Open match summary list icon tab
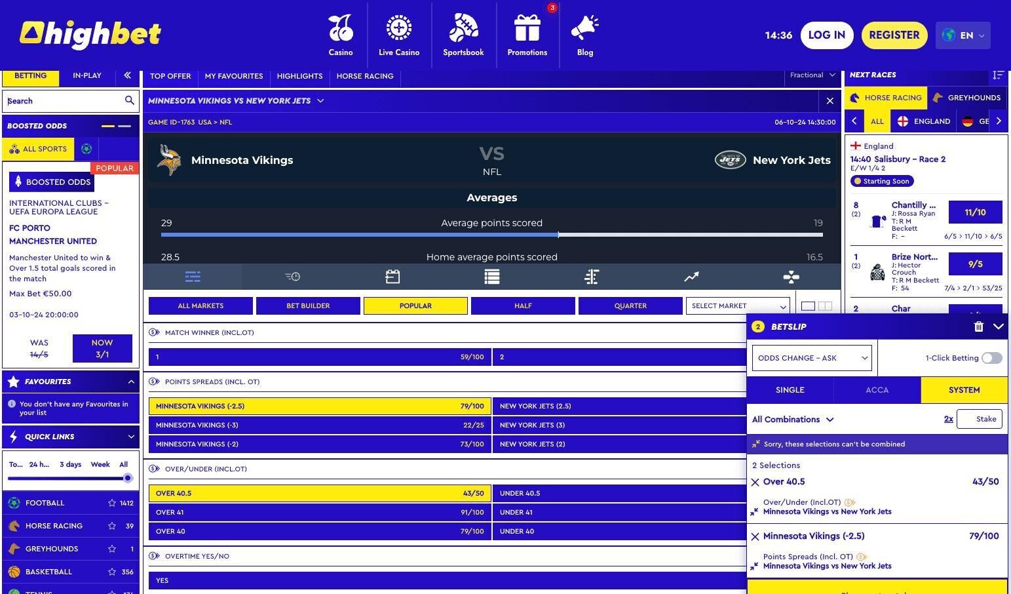The height and width of the screenshot is (594, 1011). point(193,277)
